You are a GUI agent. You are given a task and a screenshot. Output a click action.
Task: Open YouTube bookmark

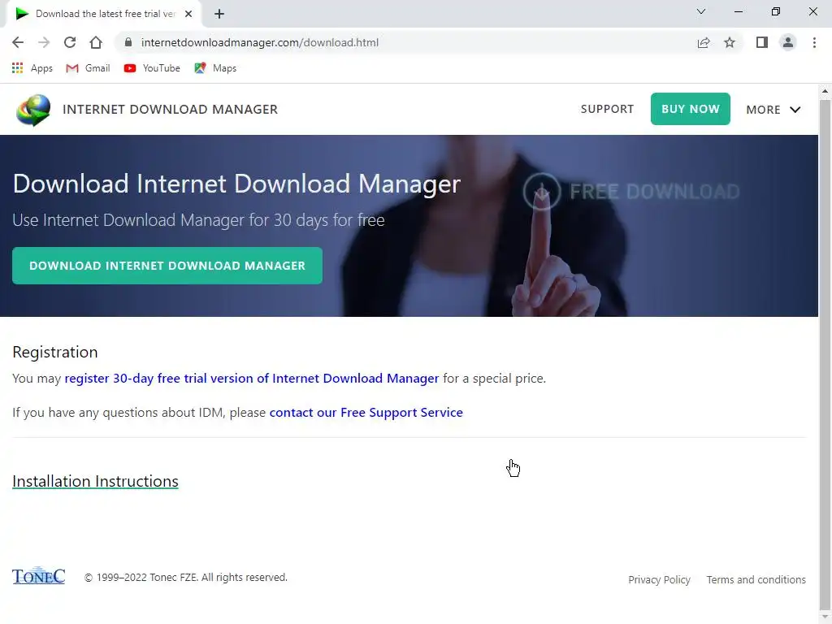click(152, 68)
